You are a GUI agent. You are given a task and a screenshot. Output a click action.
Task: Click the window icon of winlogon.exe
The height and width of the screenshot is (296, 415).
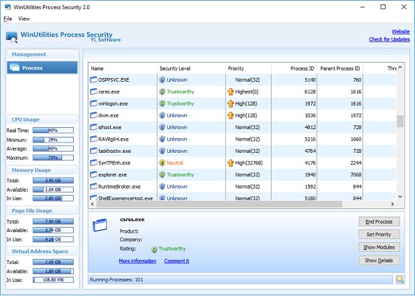point(94,104)
